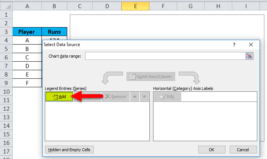Screen dimensions: 267x159
Task: Click the Remove series button
Action: pos(116,97)
